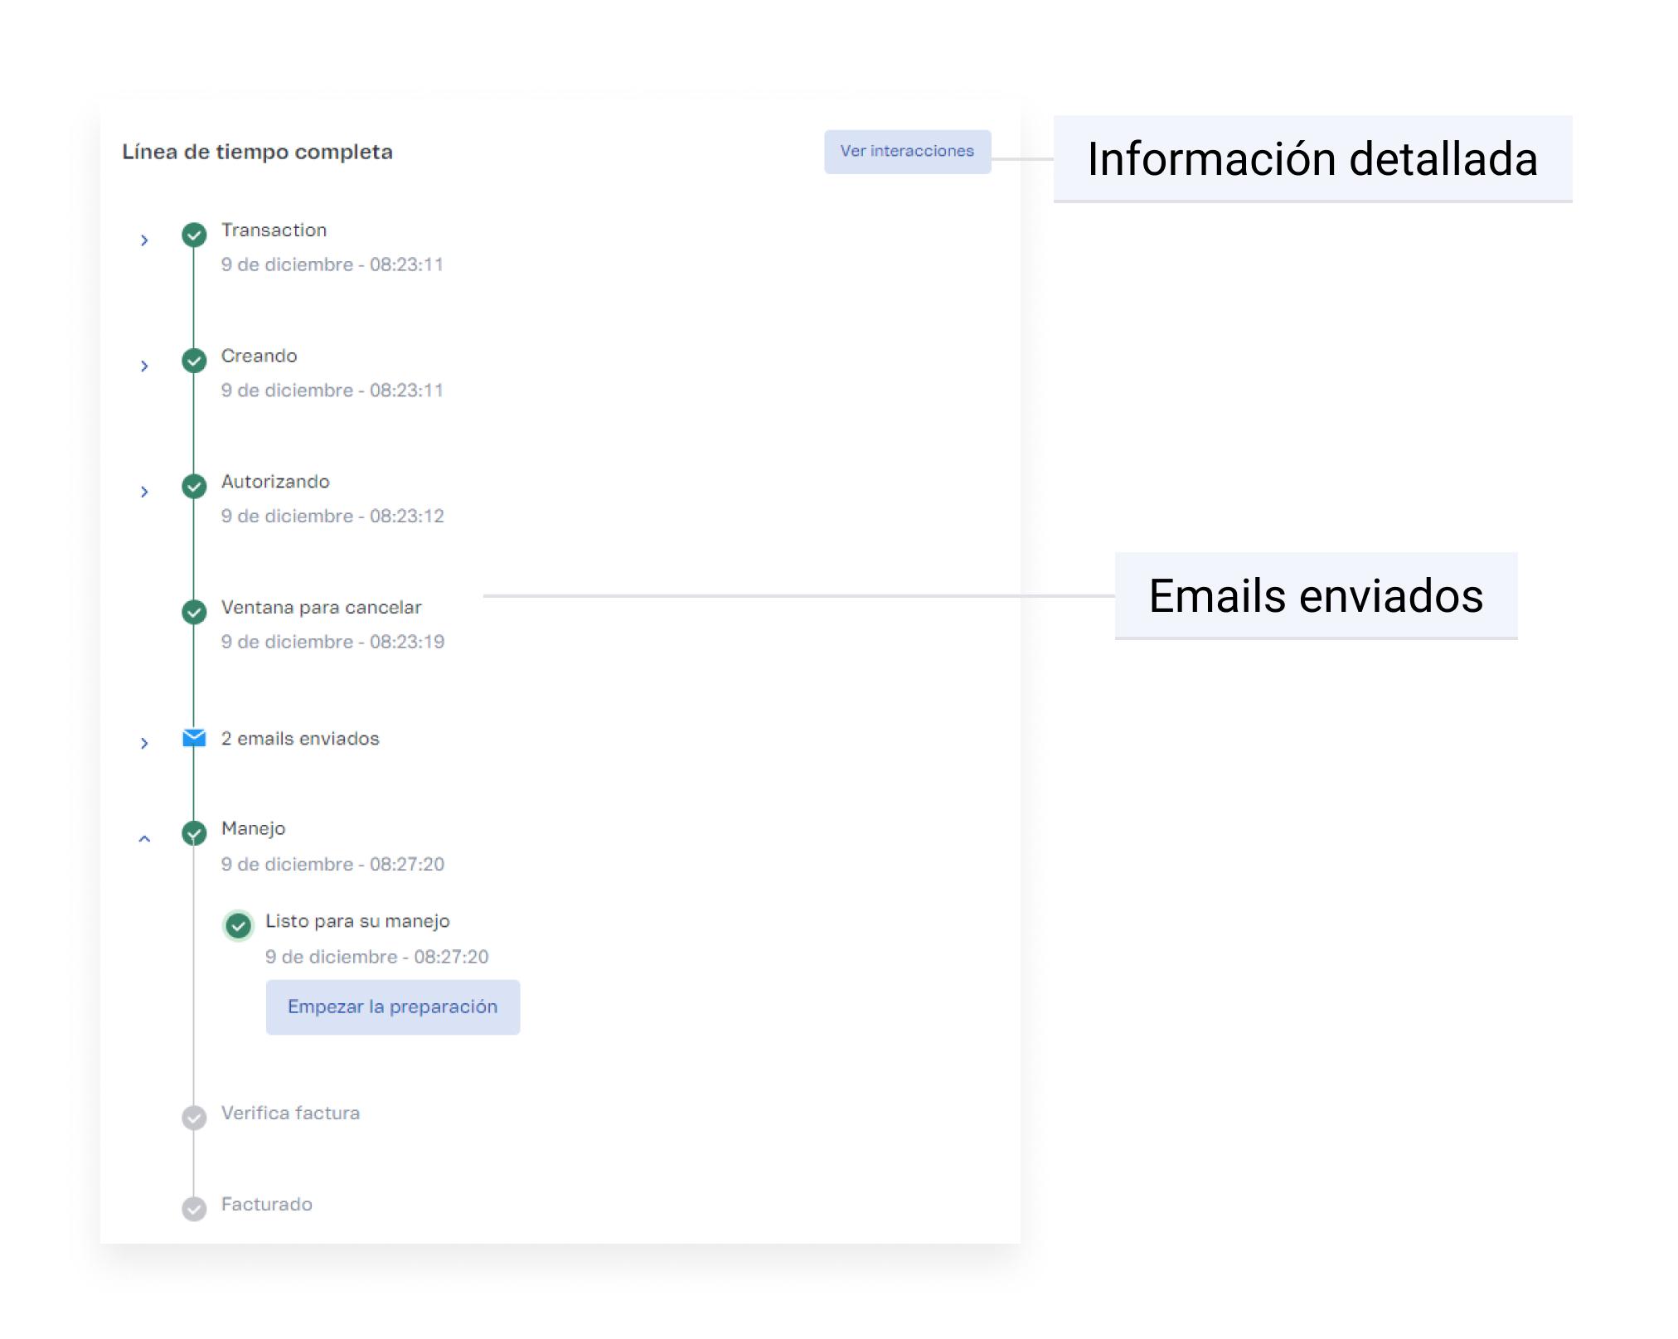Click the gray Facturado status icon
Screen dimensions: 1678x1339
click(194, 1209)
